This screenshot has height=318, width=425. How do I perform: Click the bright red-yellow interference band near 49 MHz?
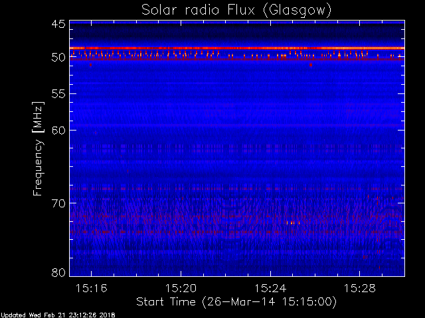point(237,48)
